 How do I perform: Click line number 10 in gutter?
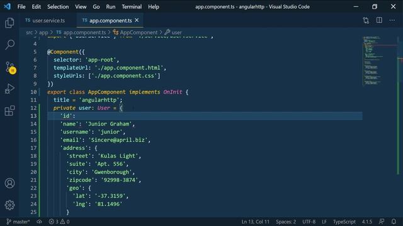point(33,92)
